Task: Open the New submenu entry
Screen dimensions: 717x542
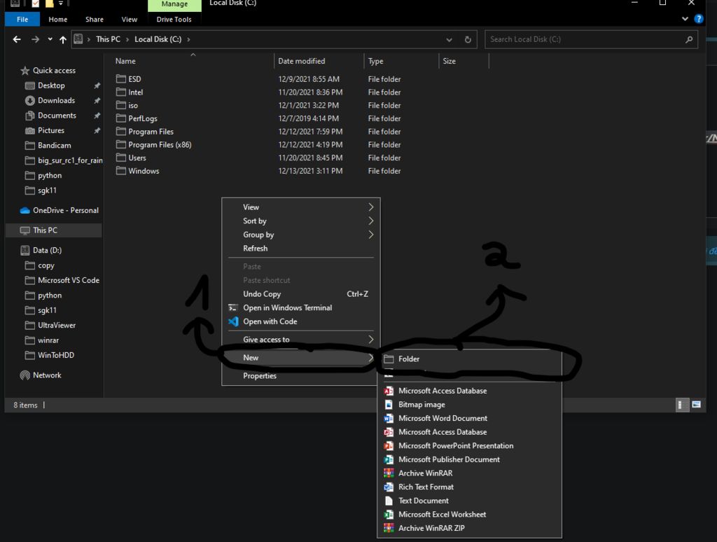Action: tap(301, 358)
